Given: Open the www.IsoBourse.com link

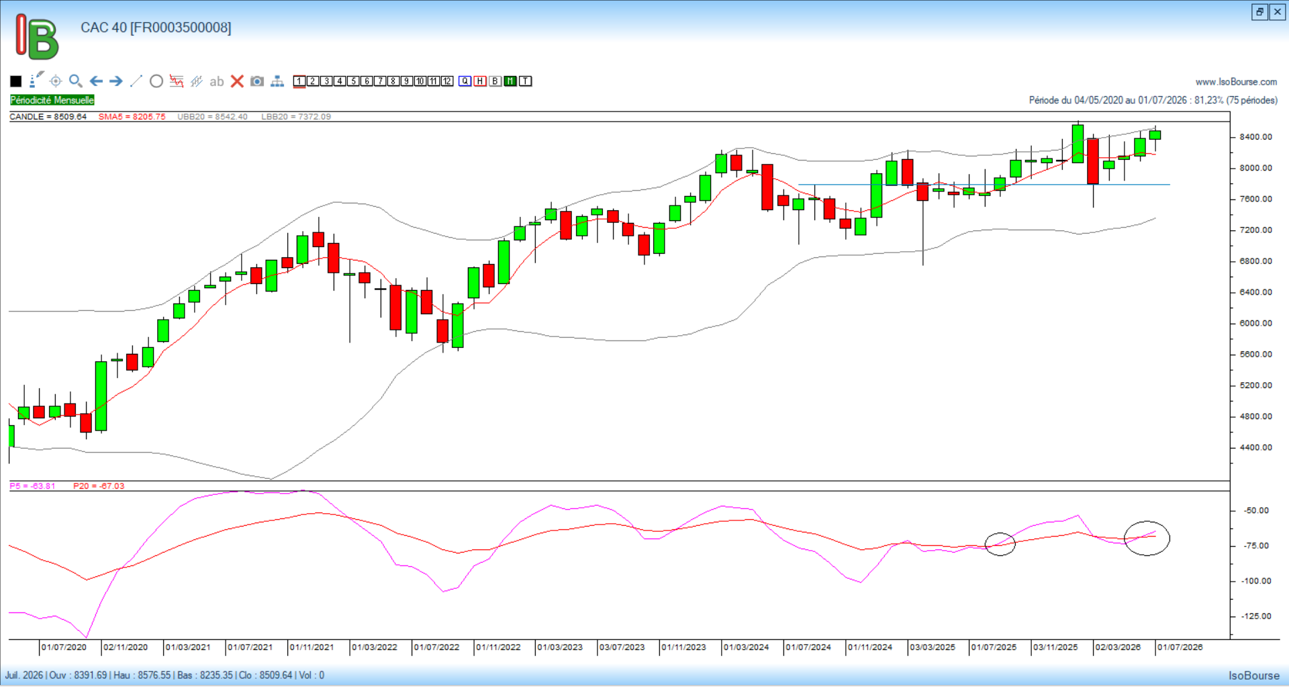Looking at the screenshot, I should tap(1236, 82).
